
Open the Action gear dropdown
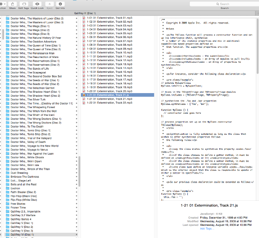(3, 4)
